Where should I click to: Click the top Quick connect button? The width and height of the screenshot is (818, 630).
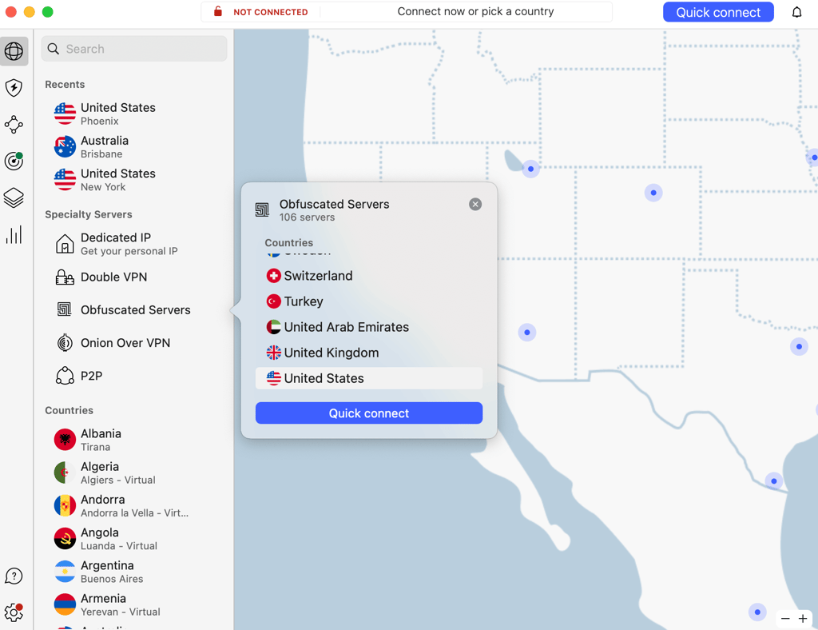718,12
